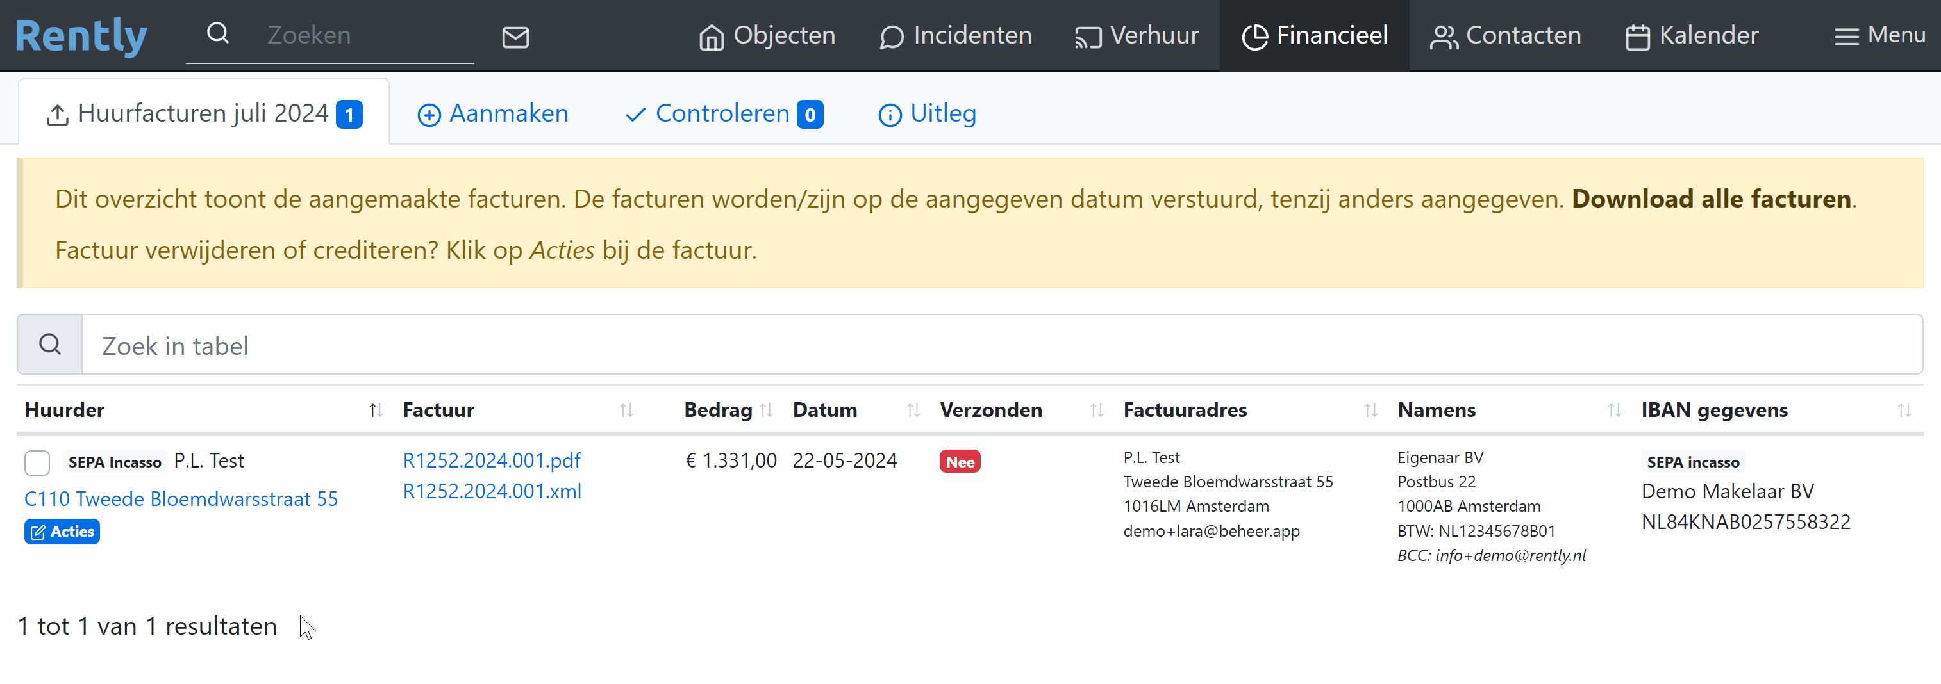Click the Rently logo
This screenshot has height=684, width=1941.
click(x=81, y=35)
